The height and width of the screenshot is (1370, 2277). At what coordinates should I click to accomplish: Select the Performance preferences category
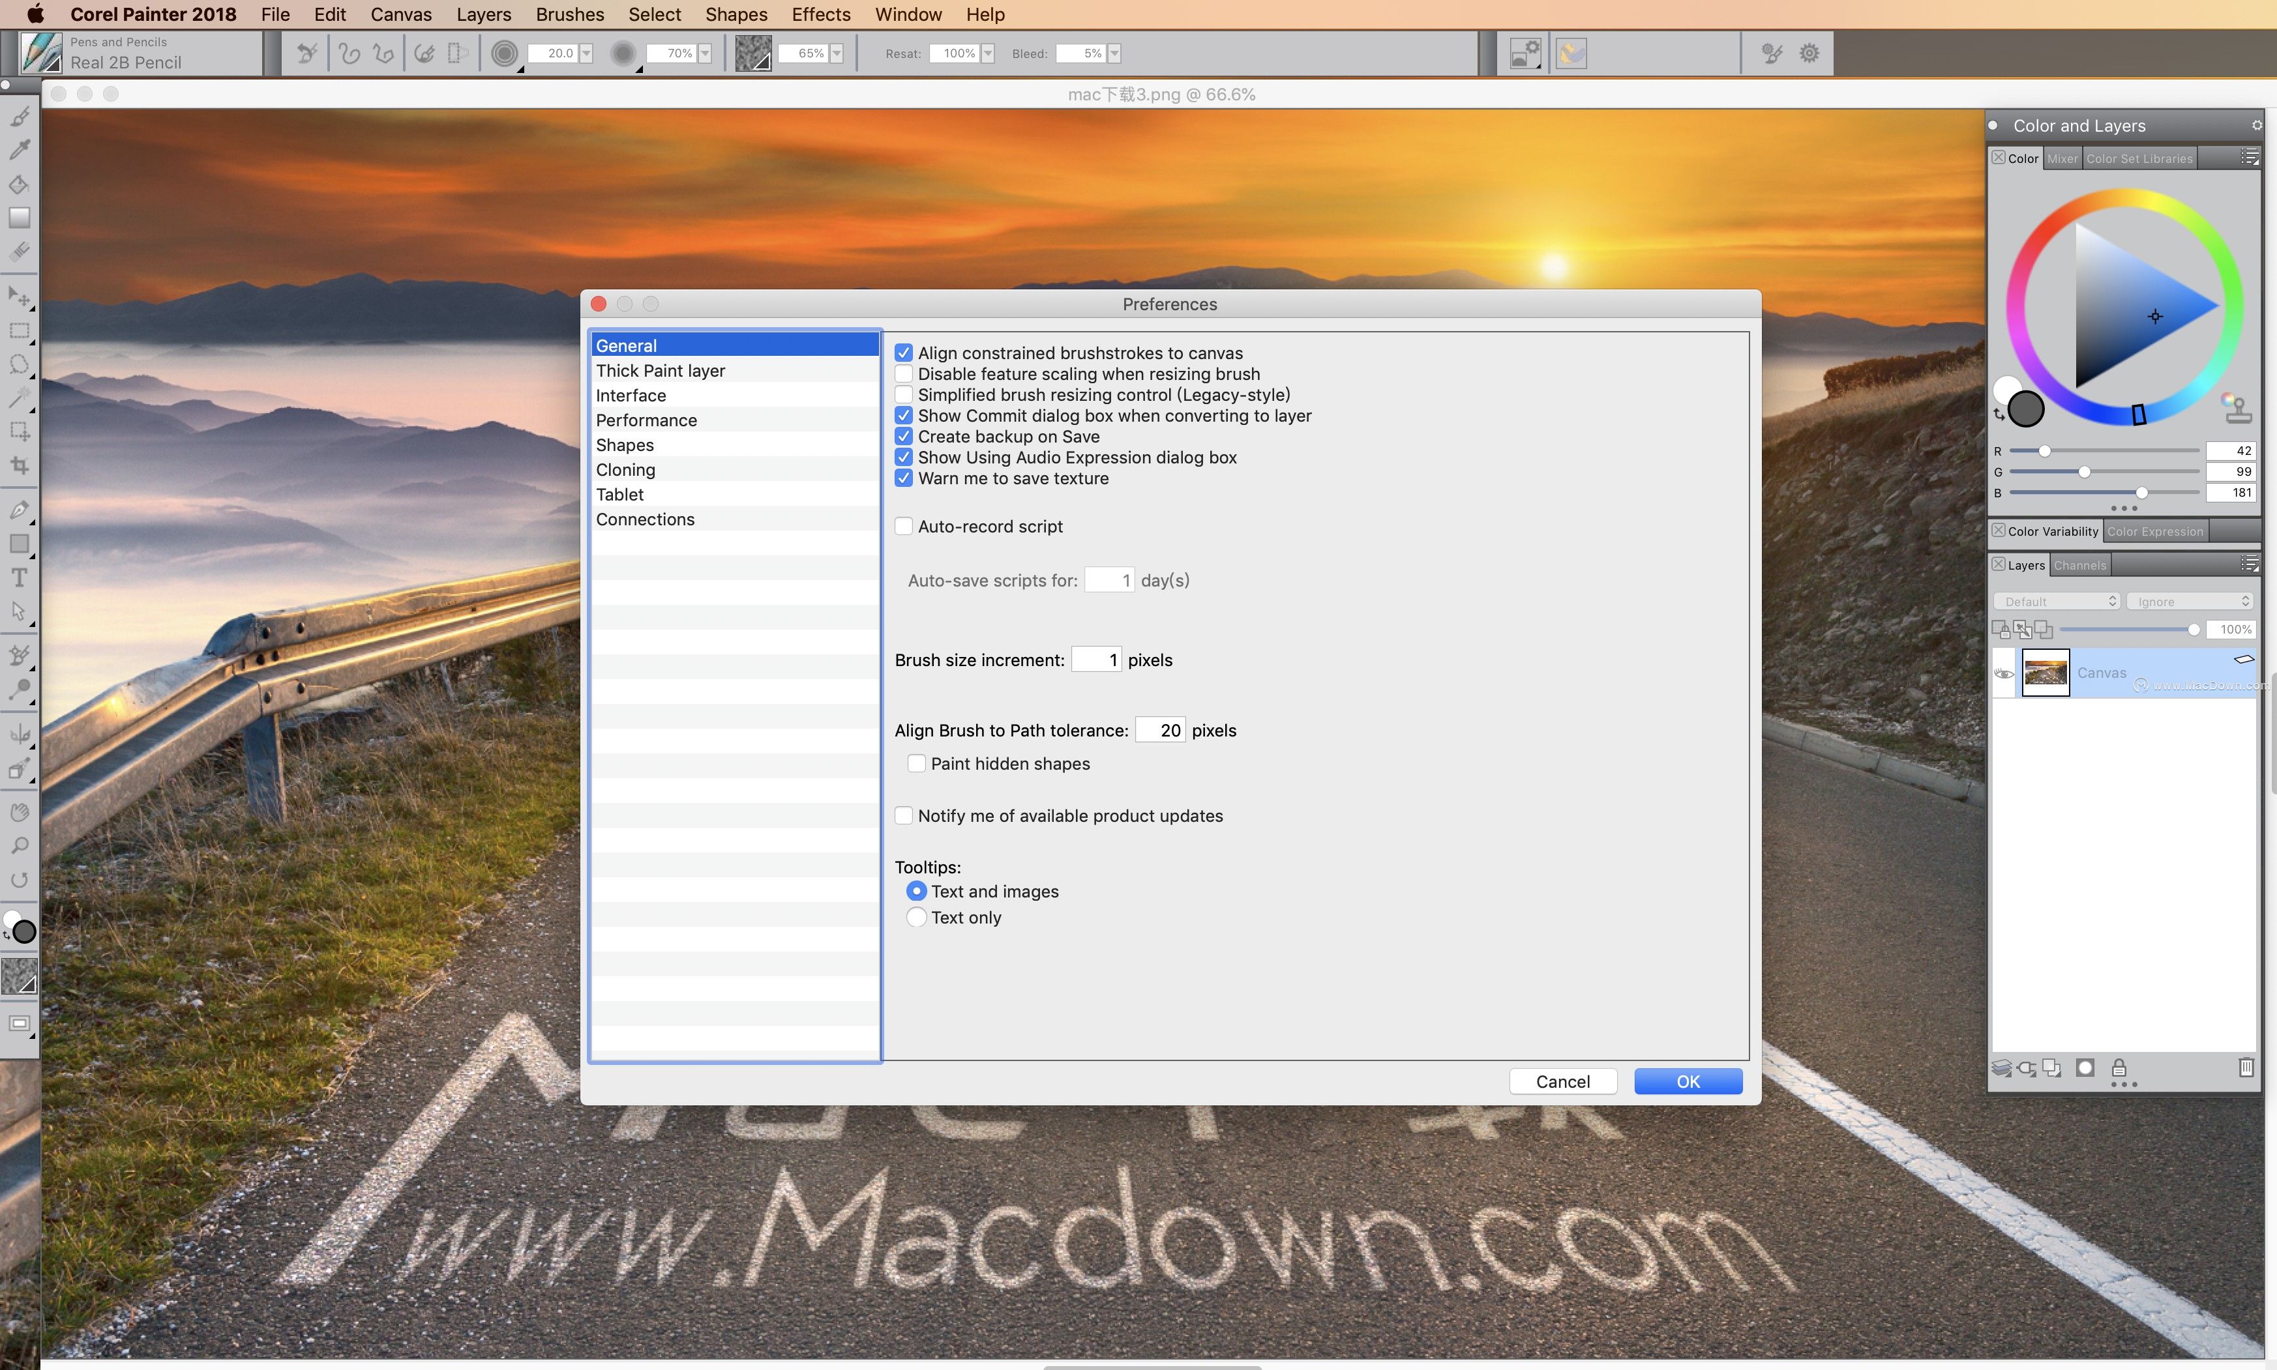[735, 420]
